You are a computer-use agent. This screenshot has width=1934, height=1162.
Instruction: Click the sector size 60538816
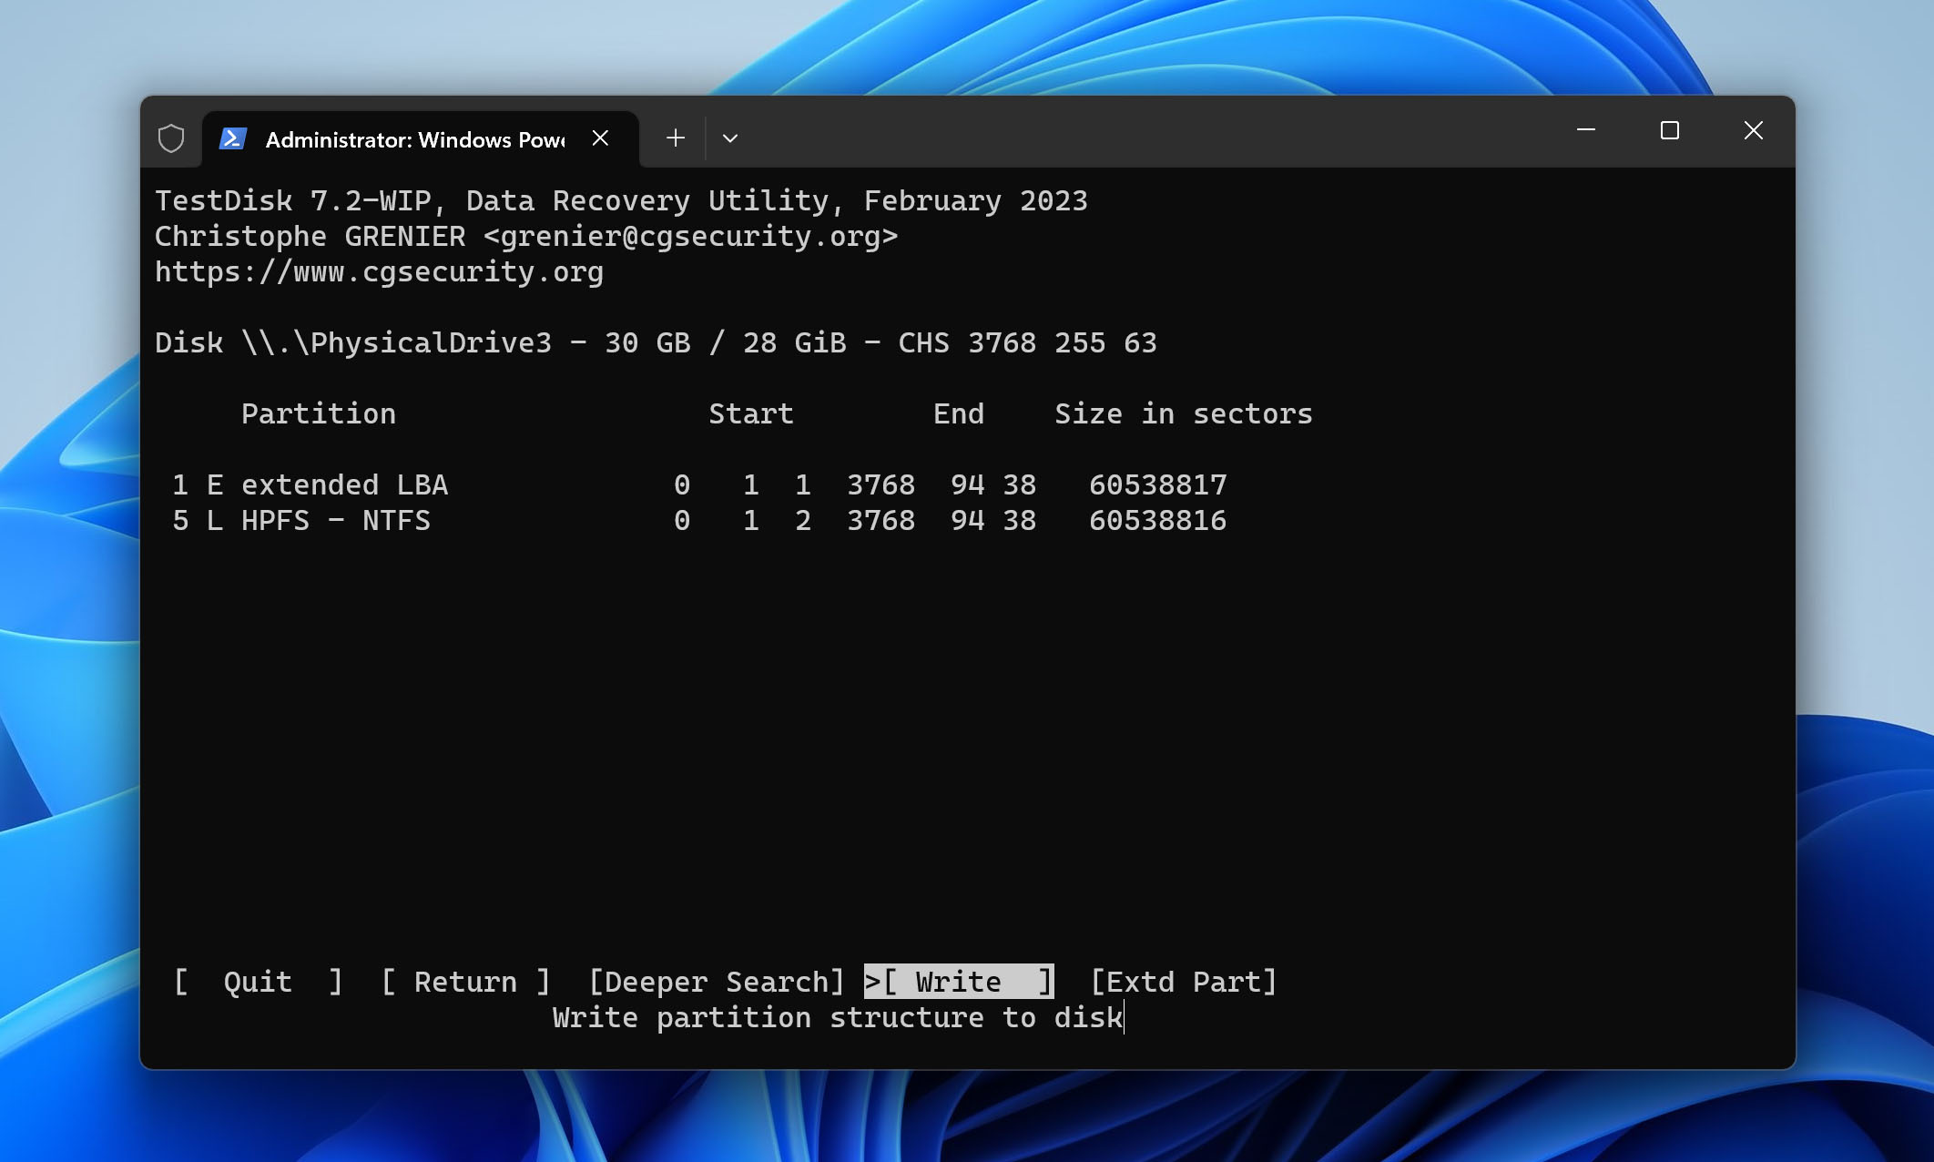coord(1158,520)
